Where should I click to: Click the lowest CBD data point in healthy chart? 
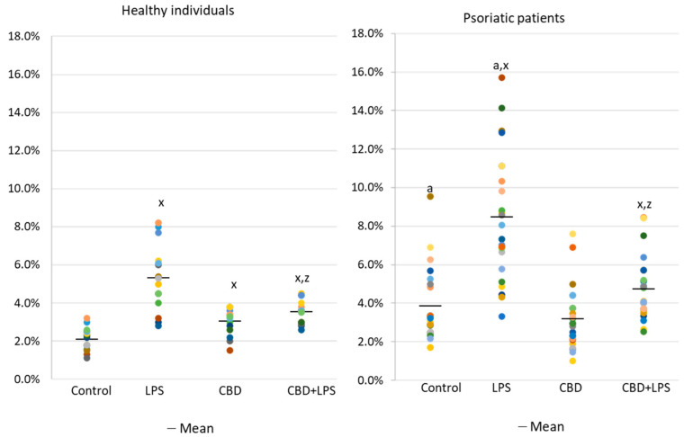(x=229, y=350)
